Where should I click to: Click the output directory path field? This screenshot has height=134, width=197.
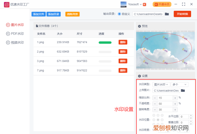148,14
